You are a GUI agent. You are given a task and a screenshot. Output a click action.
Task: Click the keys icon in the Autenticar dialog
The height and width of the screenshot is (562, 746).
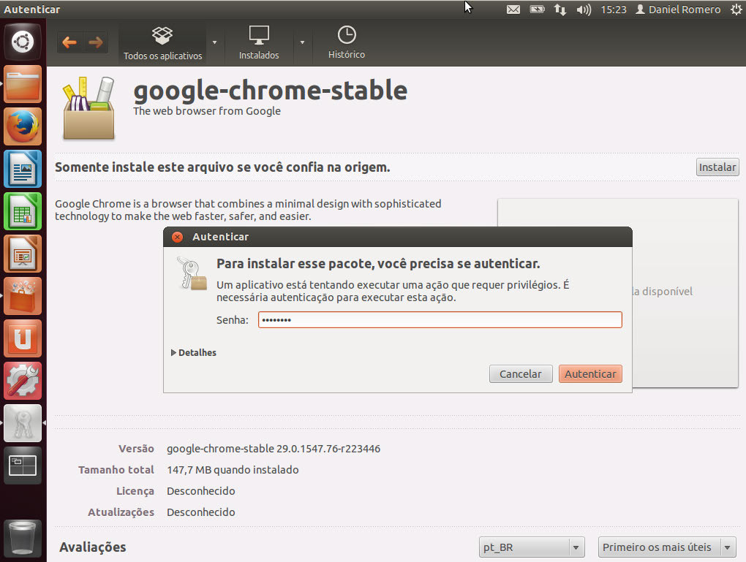(192, 273)
